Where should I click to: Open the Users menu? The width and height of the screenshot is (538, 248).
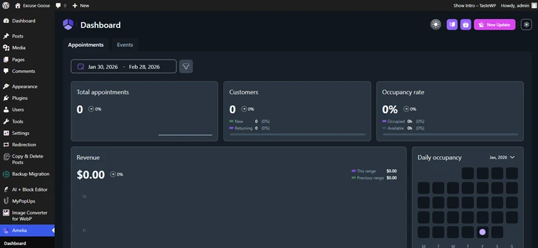coord(27,110)
